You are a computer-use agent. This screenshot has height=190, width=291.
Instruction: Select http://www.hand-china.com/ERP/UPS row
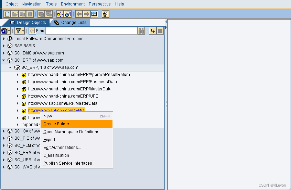(63, 96)
